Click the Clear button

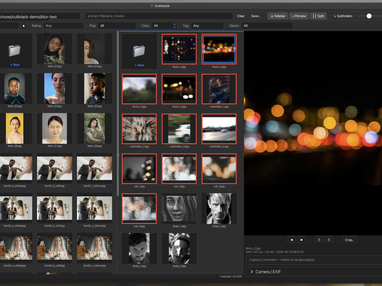[241, 16]
